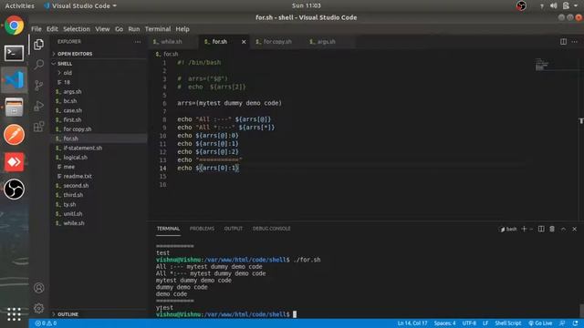Open the Selection menu
Screen dimensions: 584x328
77,29
